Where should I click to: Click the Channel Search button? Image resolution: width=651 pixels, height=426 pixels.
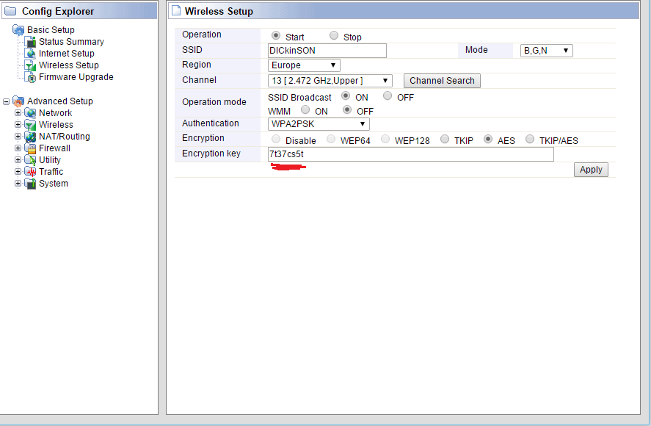442,81
